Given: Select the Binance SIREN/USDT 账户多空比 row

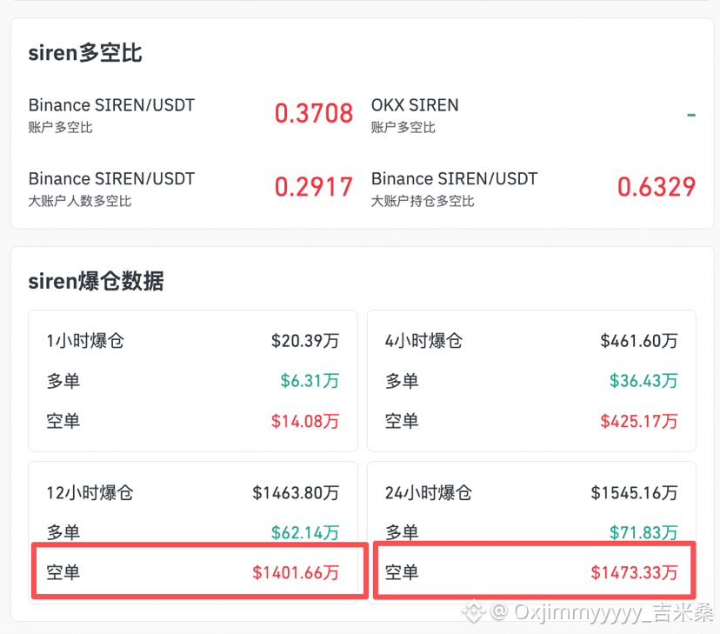Looking at the screenshot, I should tap(190, 114).
